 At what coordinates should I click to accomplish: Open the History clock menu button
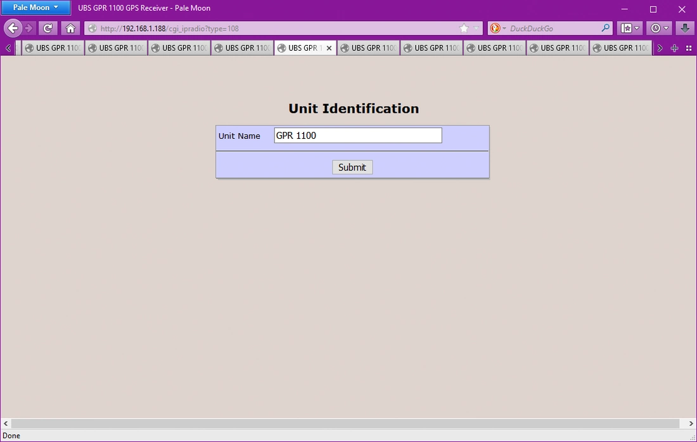point(659,29)
